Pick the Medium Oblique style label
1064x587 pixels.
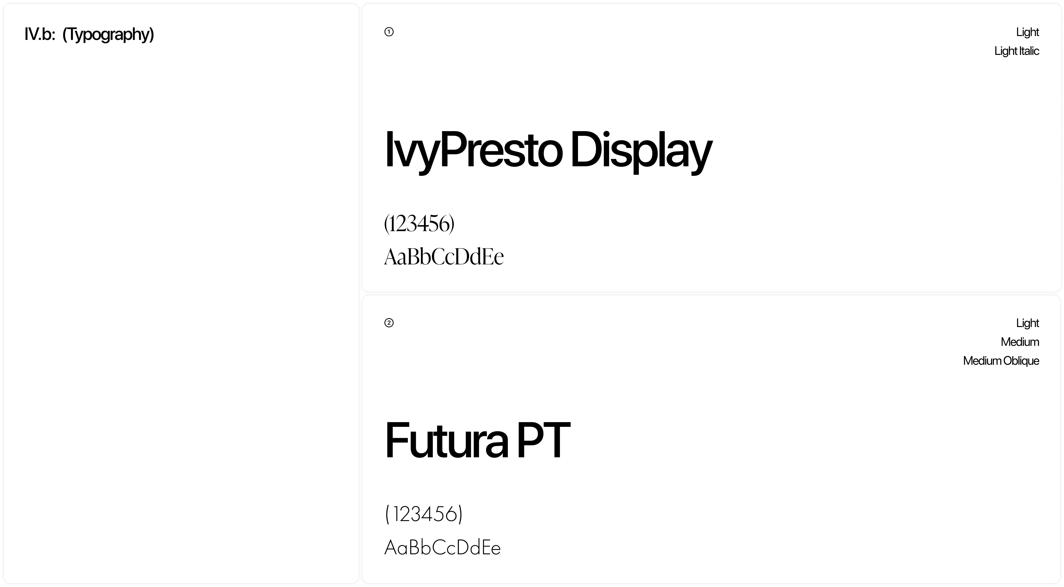(1001, 361)
